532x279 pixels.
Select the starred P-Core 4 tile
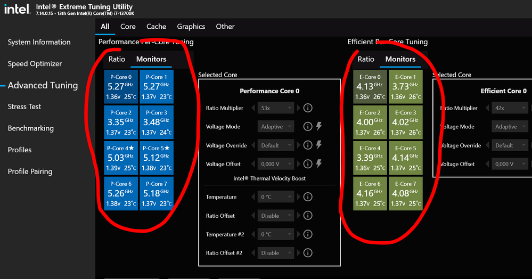[121, 158]
